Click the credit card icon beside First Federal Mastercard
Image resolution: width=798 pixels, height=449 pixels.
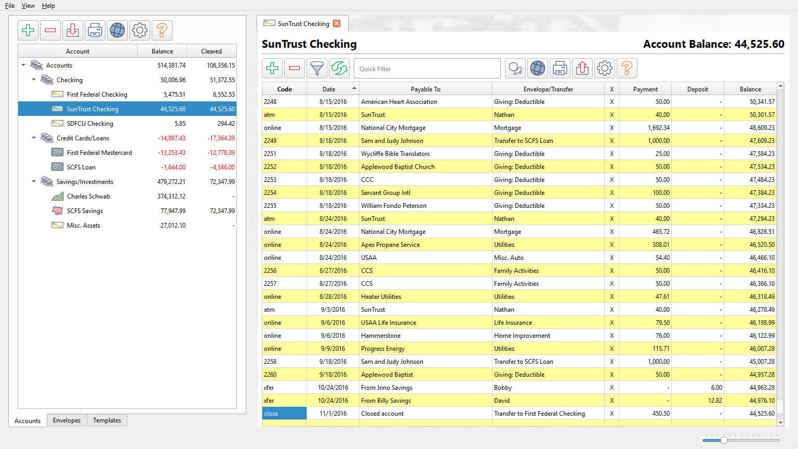(57, 152)
